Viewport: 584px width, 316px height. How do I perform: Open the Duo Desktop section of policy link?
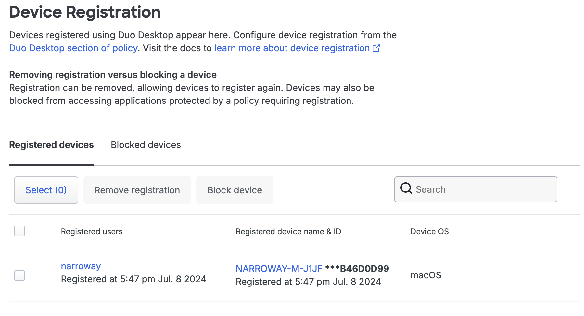pyautogui.click(x=73, y=48)
